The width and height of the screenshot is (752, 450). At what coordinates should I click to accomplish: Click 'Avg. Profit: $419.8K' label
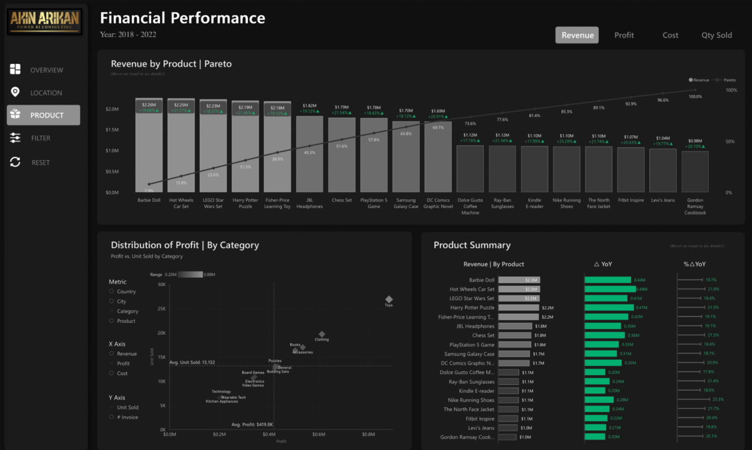coord(252,425)
